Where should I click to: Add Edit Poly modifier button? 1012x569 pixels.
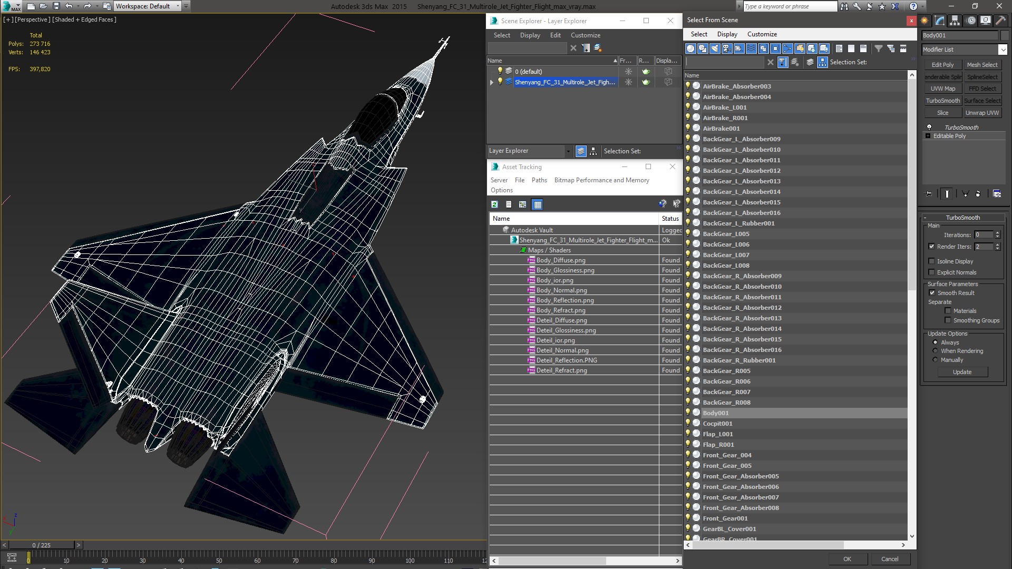(942, 65)
